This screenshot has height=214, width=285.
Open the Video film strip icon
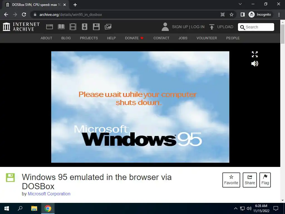pos(73,27)
